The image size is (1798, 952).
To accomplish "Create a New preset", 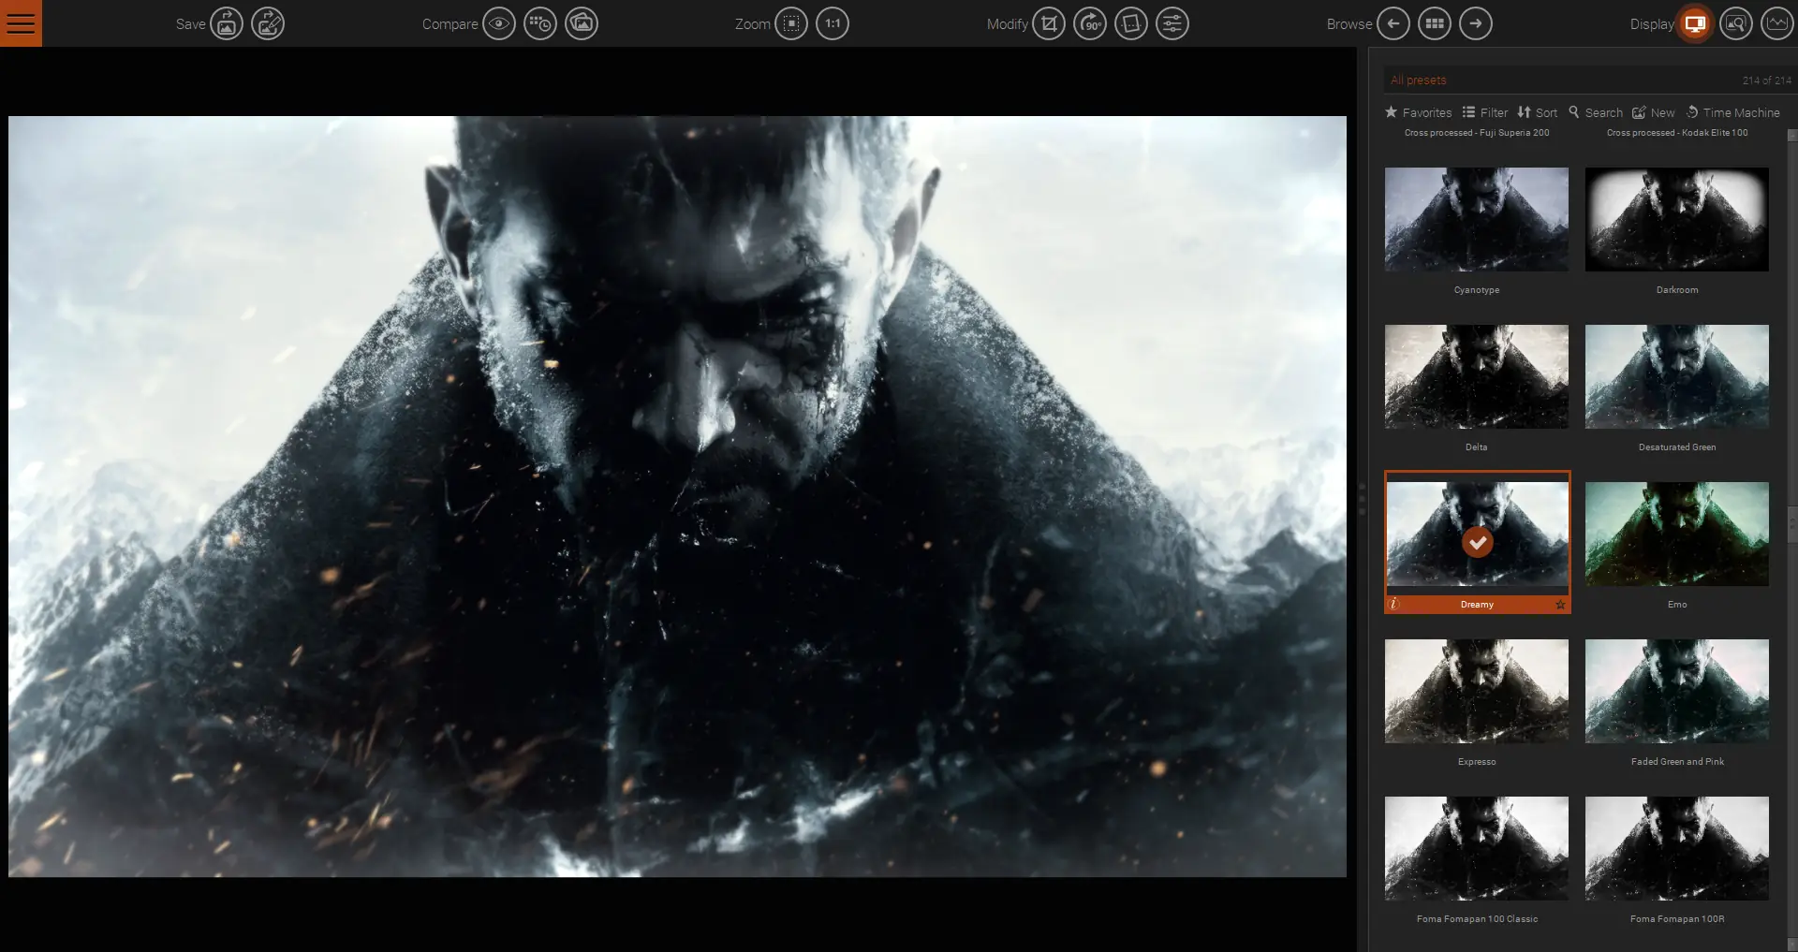I will click(x=1654, y=112).
